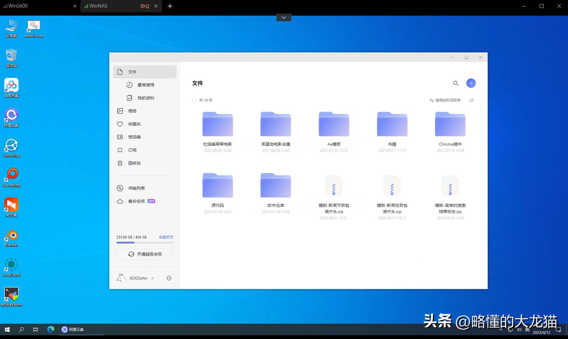Expand the account options via the ellipsis icon
The image size is (568, 339).
[x=169, y=278]
